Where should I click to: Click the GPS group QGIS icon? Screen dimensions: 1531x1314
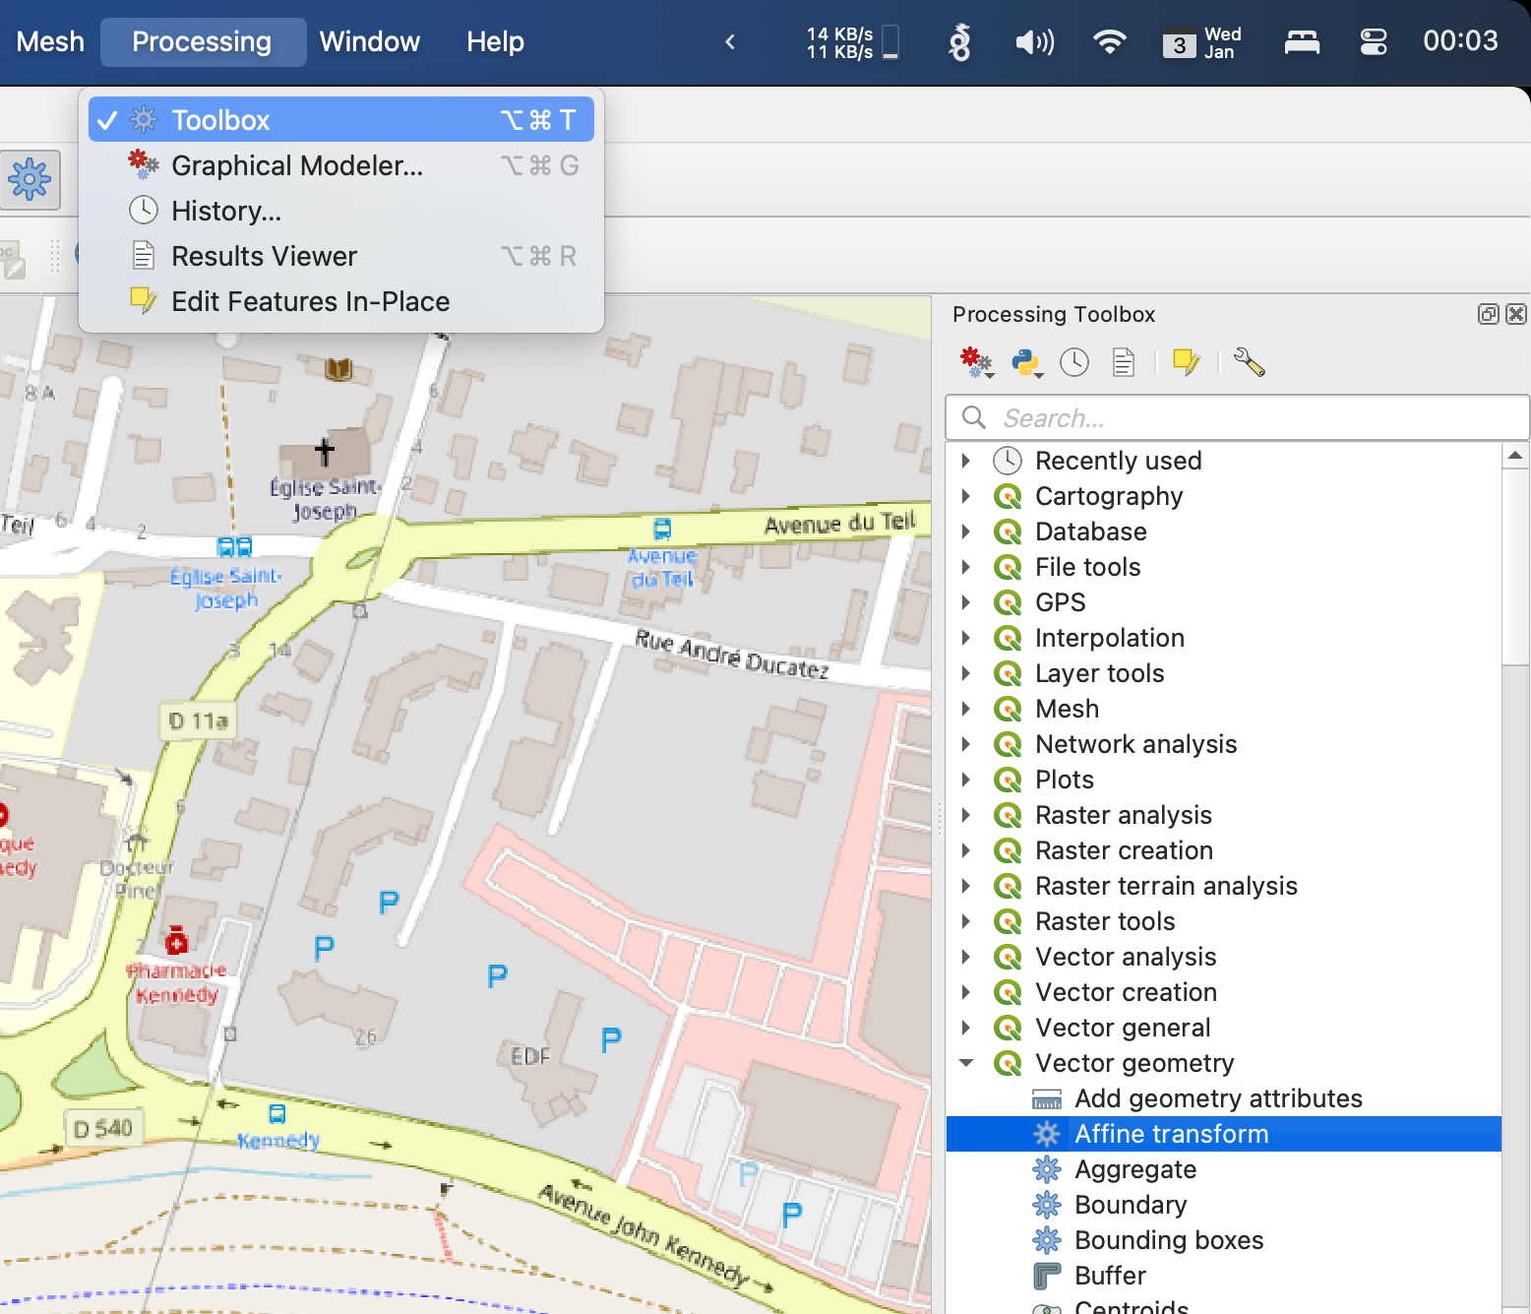pos(1008,602)
